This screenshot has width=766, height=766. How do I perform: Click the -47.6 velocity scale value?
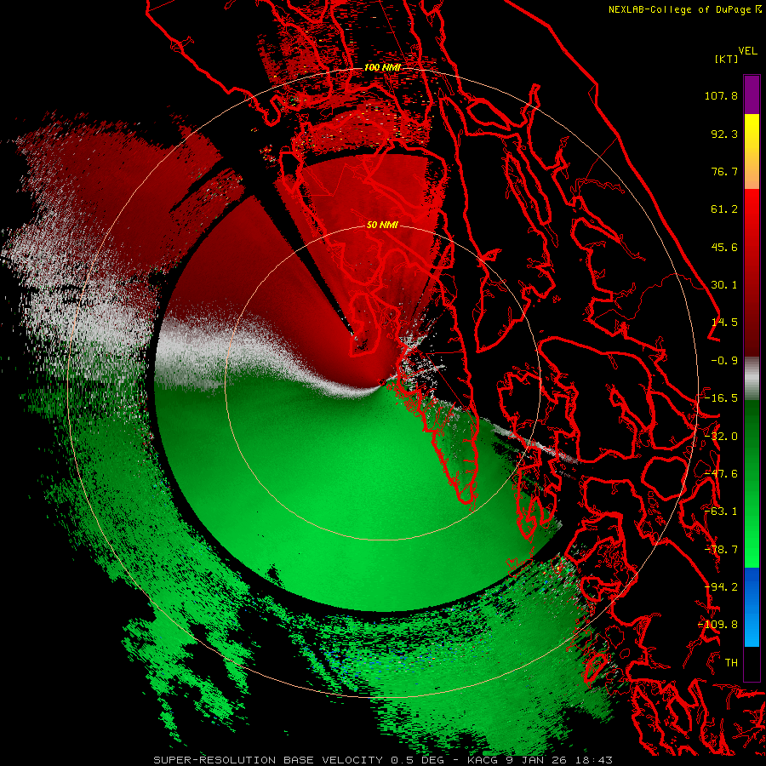721,474
